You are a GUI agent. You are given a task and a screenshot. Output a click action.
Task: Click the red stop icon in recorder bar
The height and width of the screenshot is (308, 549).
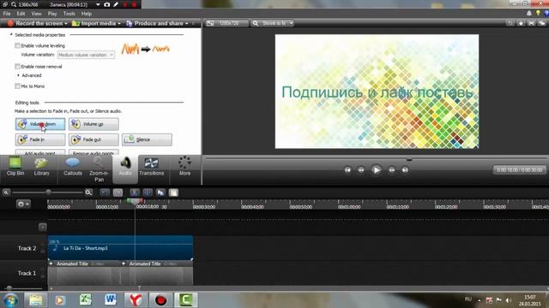(134, 4)
